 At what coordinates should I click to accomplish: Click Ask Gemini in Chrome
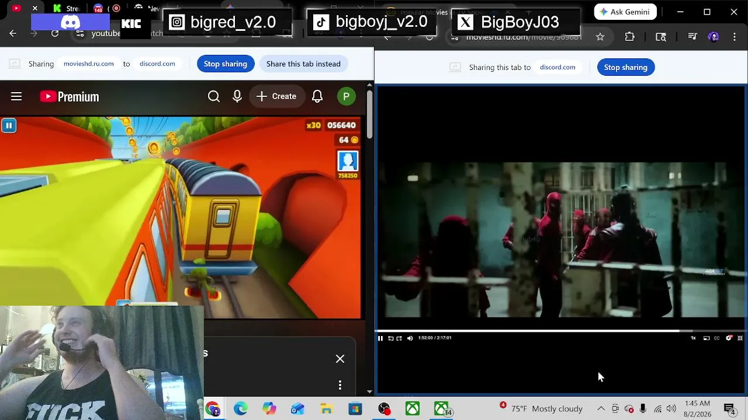[x=625, y=12]
